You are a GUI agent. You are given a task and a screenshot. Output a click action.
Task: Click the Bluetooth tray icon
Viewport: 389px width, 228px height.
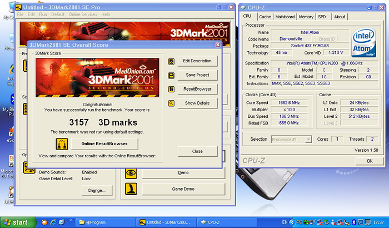tap(354, 222)
